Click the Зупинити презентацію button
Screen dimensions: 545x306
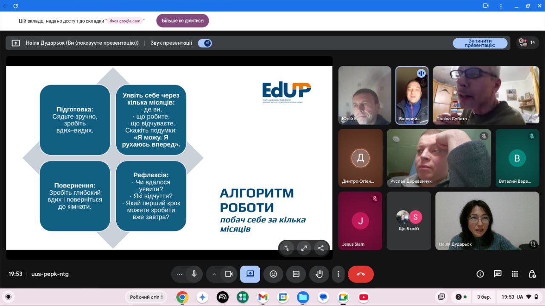pos(480,43)
